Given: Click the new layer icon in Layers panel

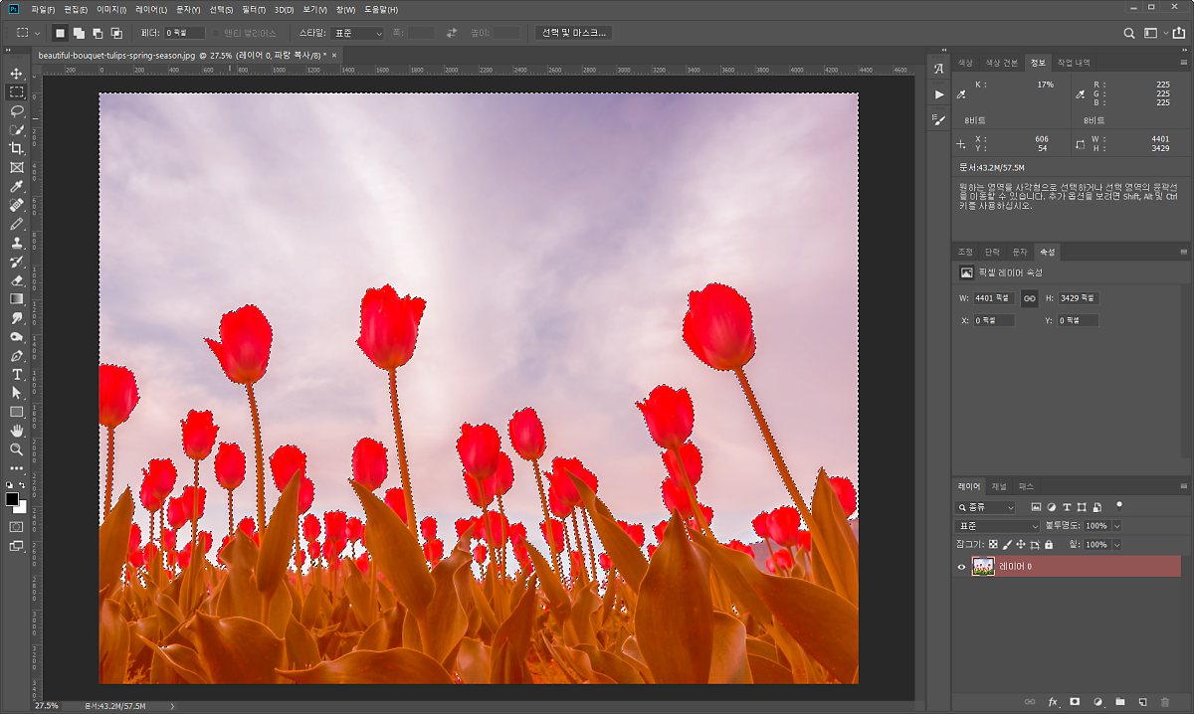Looking at the screenshot, I should coord(1142,702).
